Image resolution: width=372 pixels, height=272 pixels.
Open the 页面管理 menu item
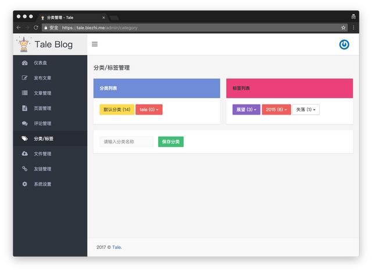(50, 108)
